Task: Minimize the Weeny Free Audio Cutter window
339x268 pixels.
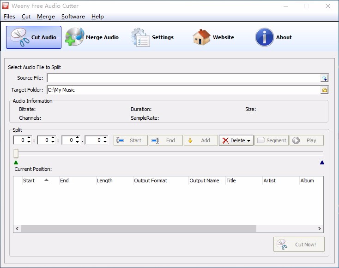Action: [286, 6]
